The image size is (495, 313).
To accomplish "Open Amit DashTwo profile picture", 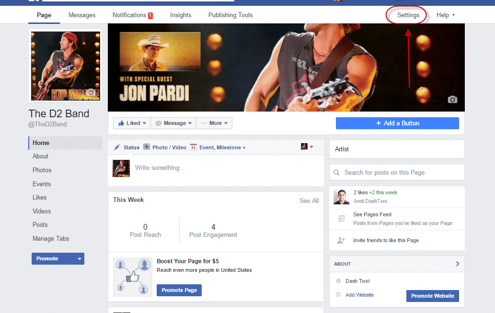I will point(341,197).
